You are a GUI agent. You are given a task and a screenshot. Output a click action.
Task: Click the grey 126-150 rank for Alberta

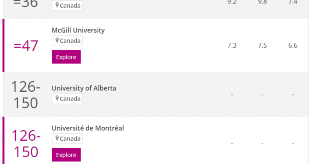coord(25,94)
